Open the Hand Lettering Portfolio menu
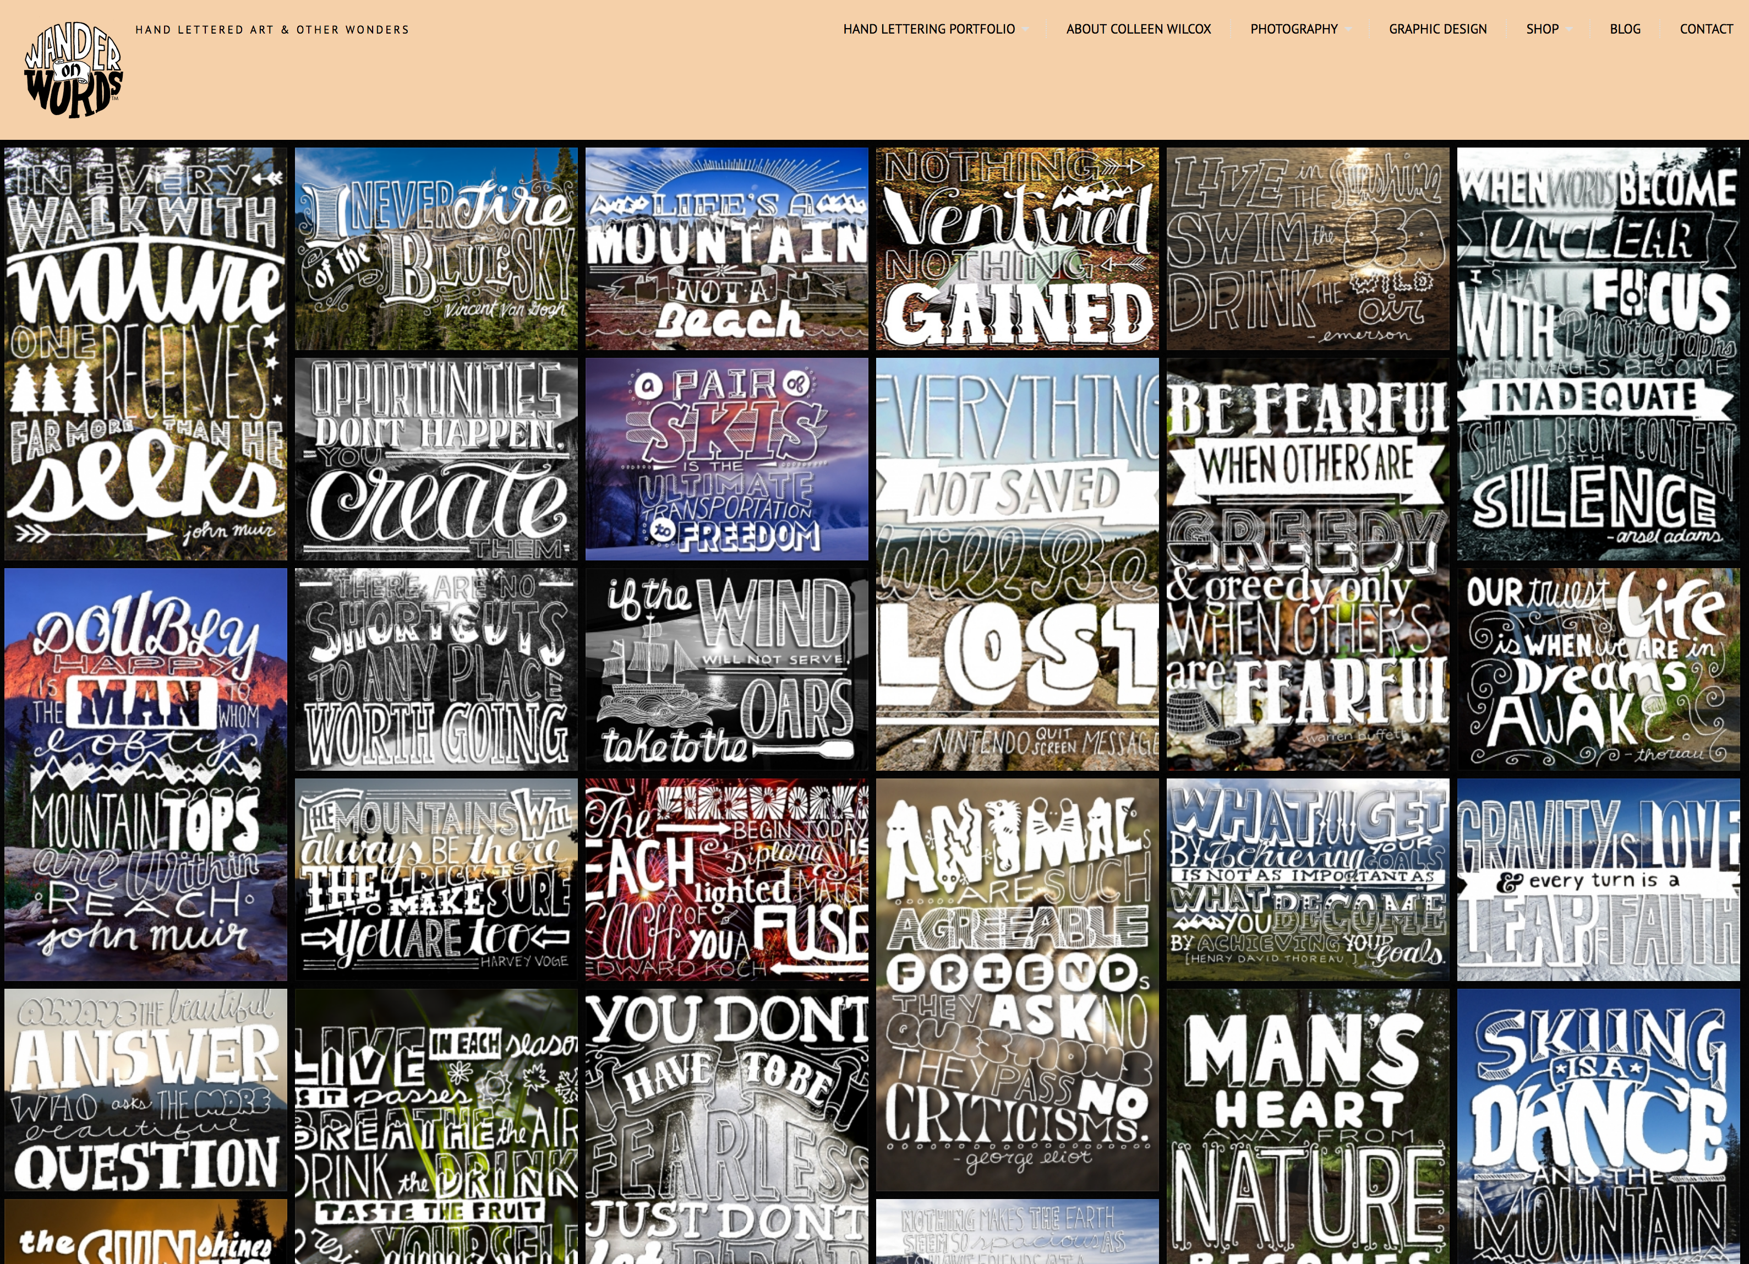This screenshot has width=1749, height=1264. [x=928, y=29]
